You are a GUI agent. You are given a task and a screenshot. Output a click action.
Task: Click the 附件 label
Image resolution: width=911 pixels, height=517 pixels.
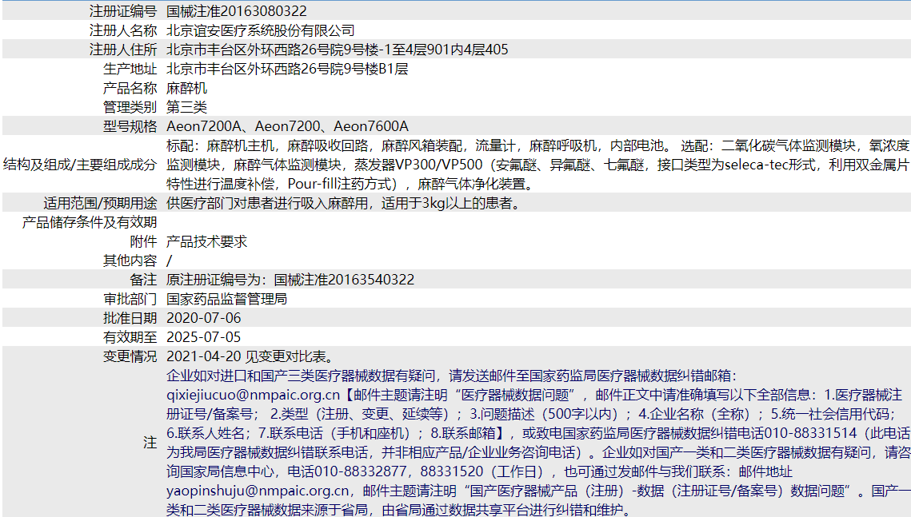pyautogui.click(x=143, y=241)
